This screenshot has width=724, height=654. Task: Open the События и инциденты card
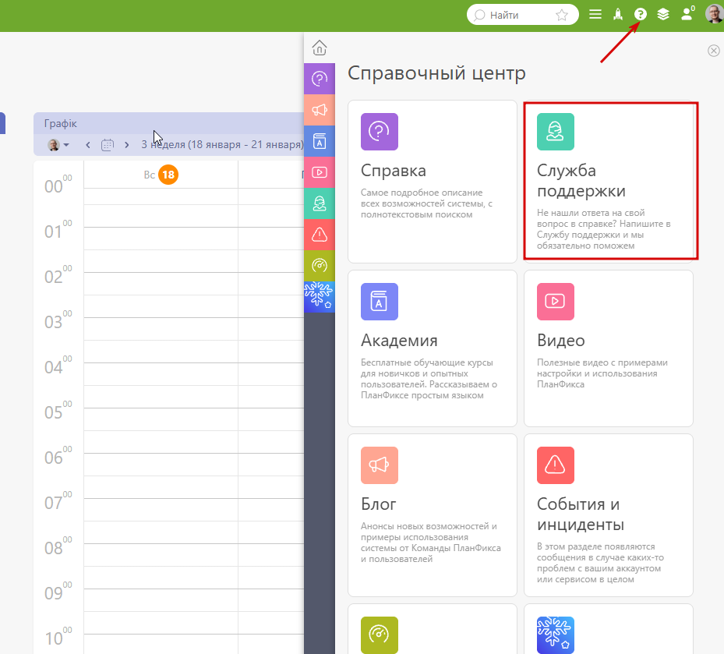point(608,515)
